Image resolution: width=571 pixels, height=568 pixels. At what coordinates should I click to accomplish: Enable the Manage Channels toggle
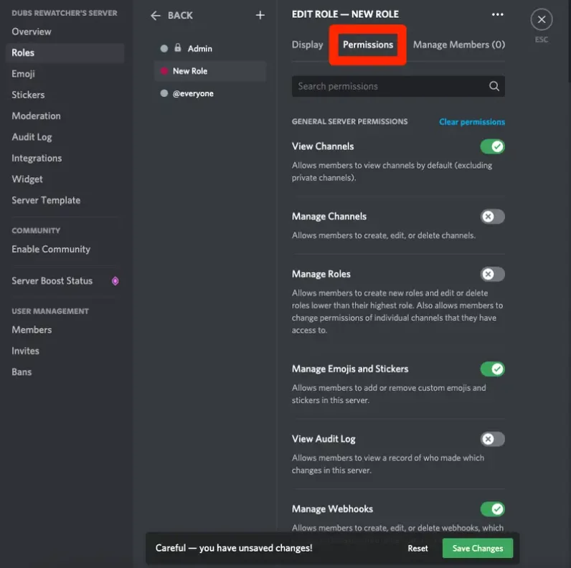pyautogui.click(x=492, y=217)
